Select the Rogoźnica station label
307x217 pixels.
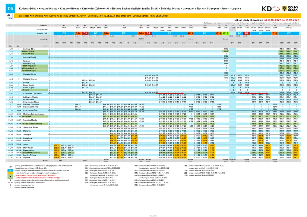click(x=27, y=140)
